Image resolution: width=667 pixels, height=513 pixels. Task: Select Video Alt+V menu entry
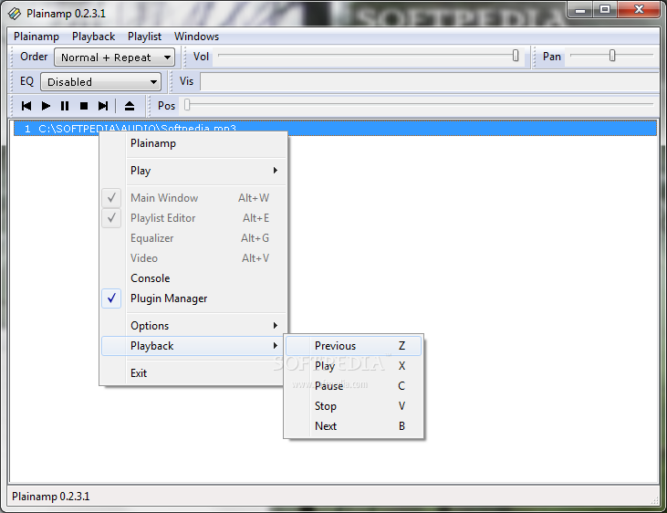193,258
